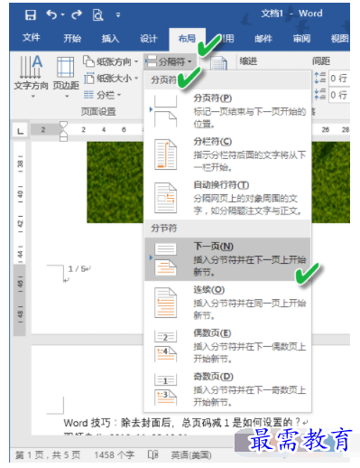
Task: Click the spacing-after value field showing 0 行
Action: coord(339,95)
